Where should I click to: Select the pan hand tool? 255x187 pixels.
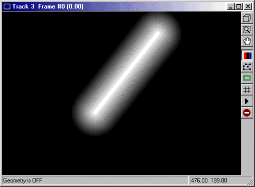(247, 41)
